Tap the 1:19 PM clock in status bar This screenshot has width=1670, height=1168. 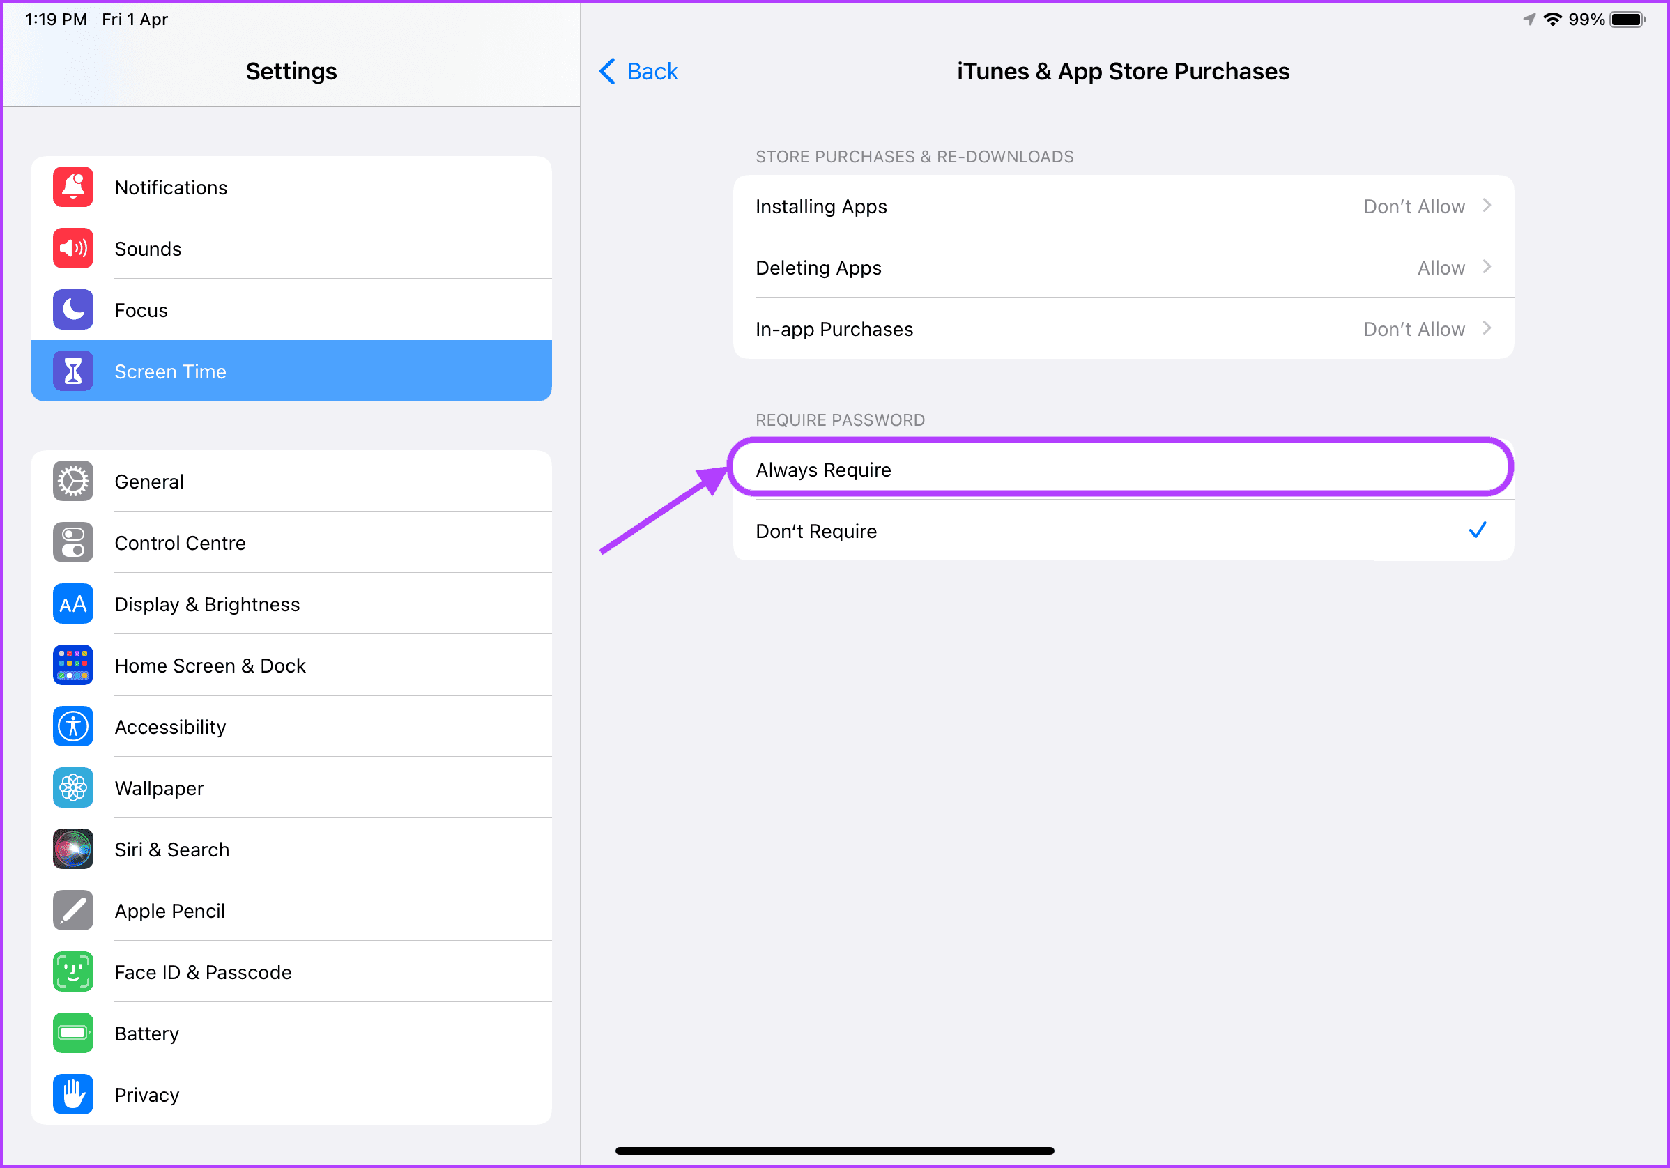(56, 20)
